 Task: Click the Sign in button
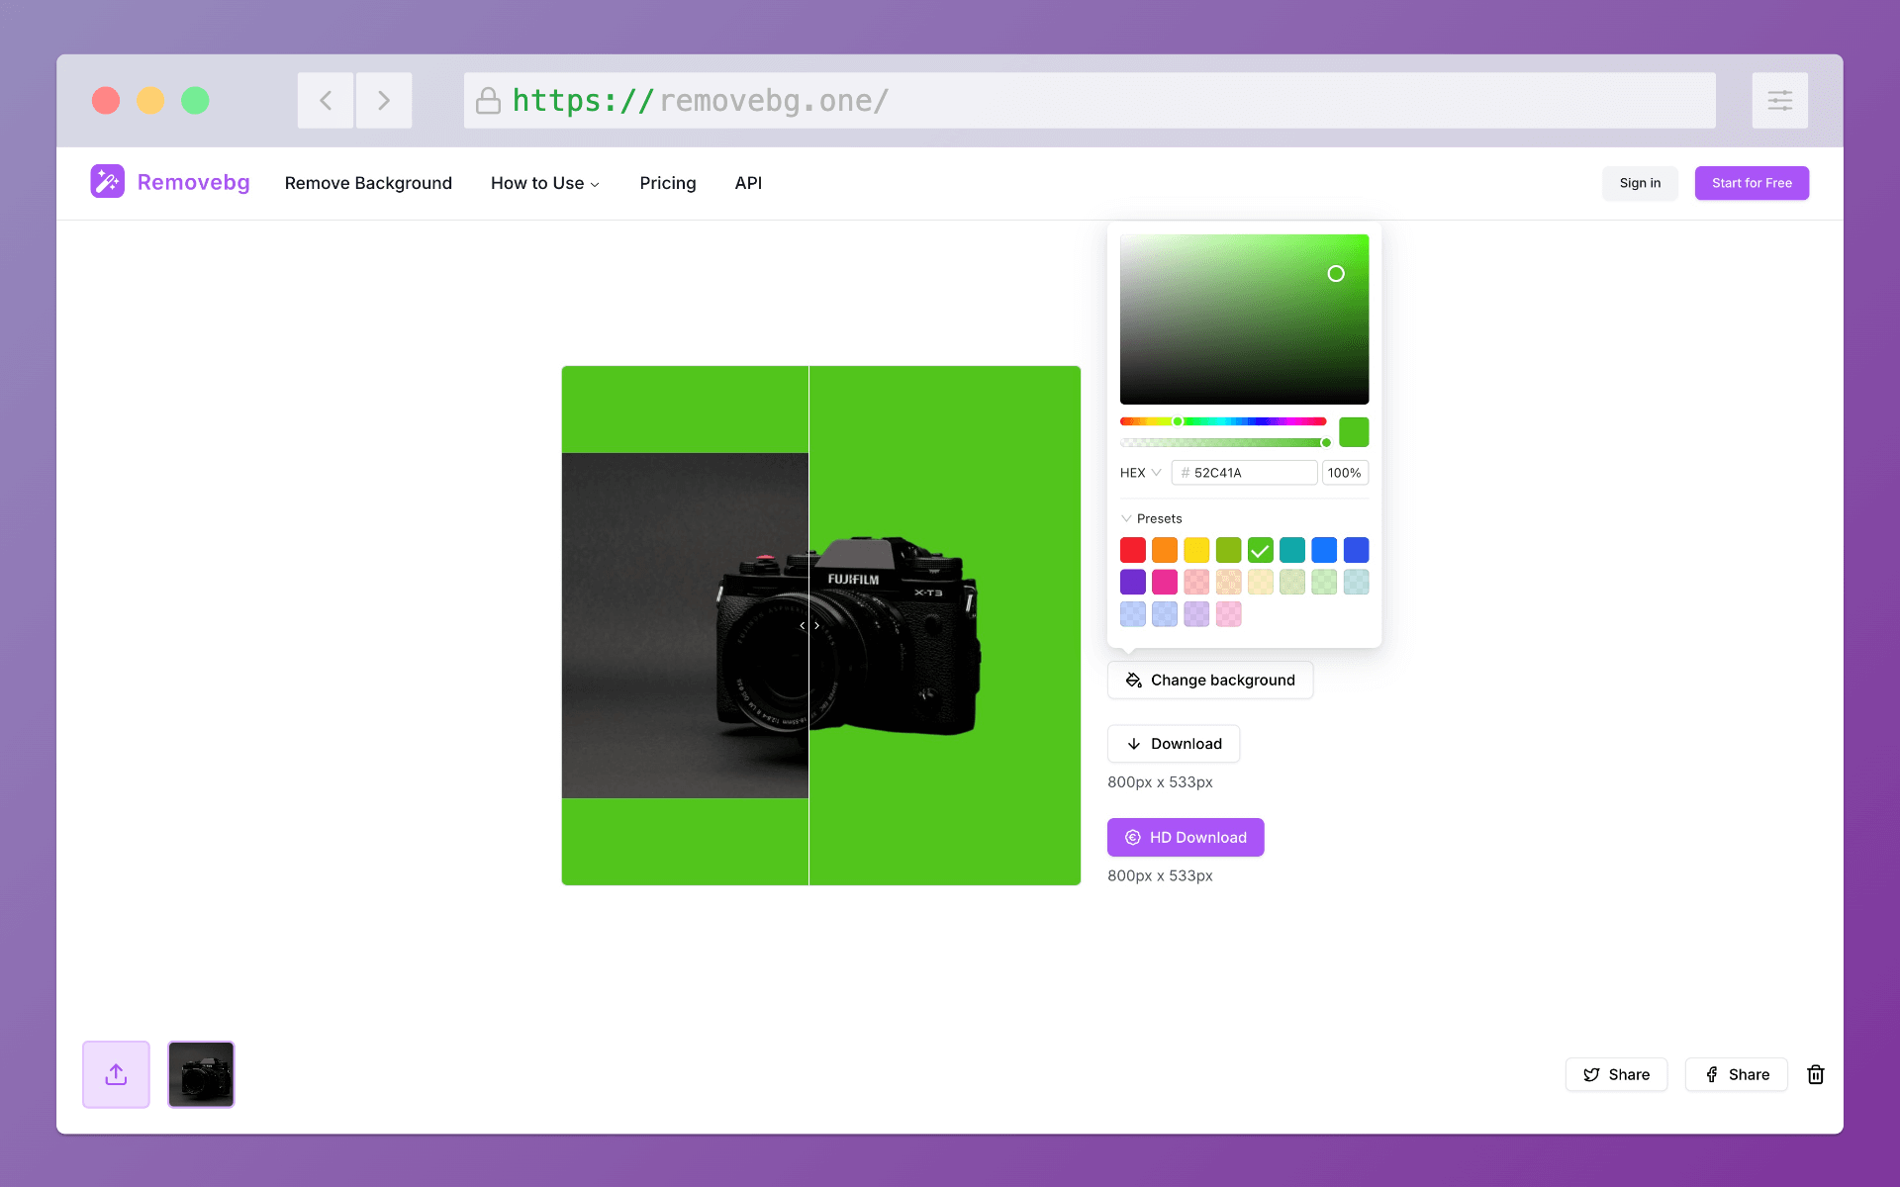click(1640, 183)
